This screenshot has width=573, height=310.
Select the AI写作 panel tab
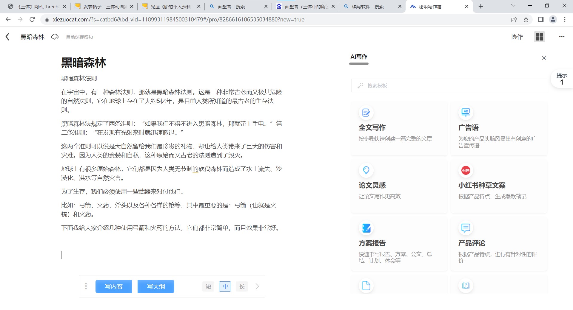(x=359, y=57)
